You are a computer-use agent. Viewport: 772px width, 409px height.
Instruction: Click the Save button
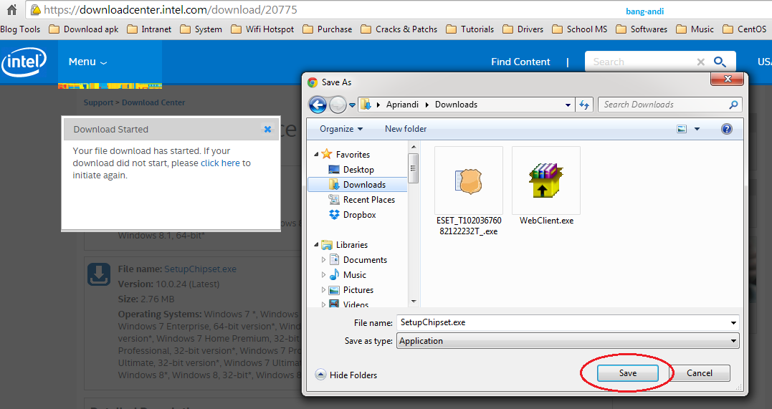point(628,373)
